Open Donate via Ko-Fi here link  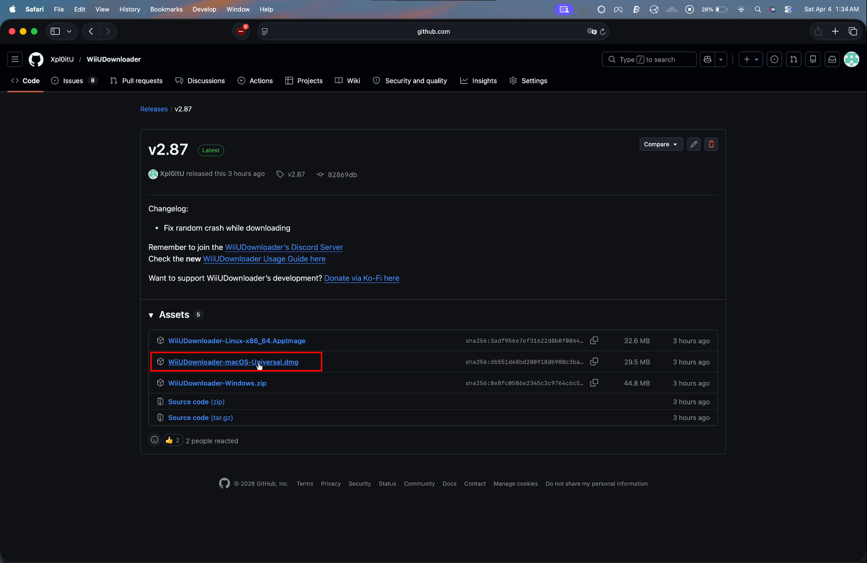click(x=362, y=278)
